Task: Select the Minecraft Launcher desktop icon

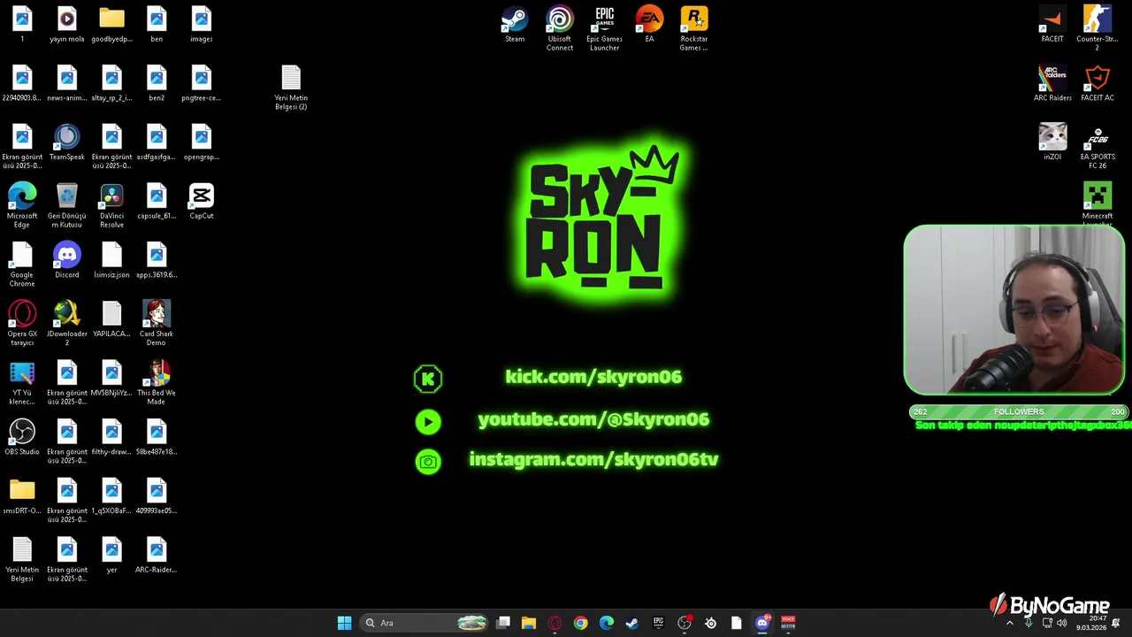Action: (x=1098, y=203)
